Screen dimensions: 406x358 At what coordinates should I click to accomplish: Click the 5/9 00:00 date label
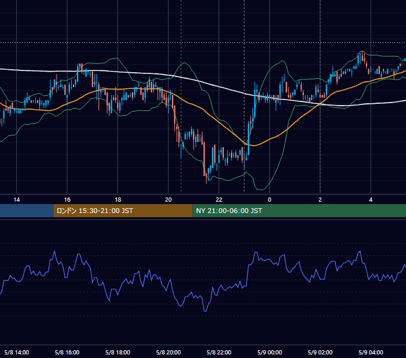point(269,352)
